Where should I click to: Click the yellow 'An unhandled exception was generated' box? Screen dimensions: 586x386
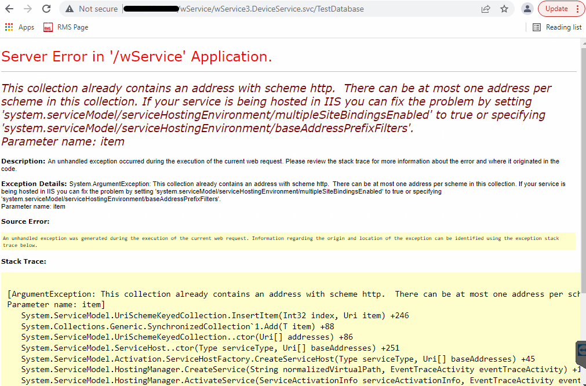[288, 241]
